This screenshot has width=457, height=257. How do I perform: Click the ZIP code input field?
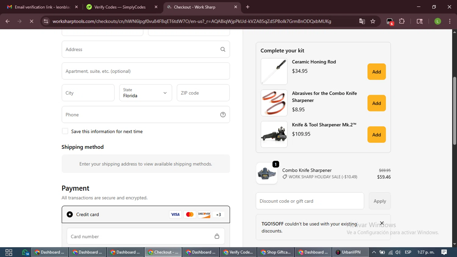click(203, 93)
